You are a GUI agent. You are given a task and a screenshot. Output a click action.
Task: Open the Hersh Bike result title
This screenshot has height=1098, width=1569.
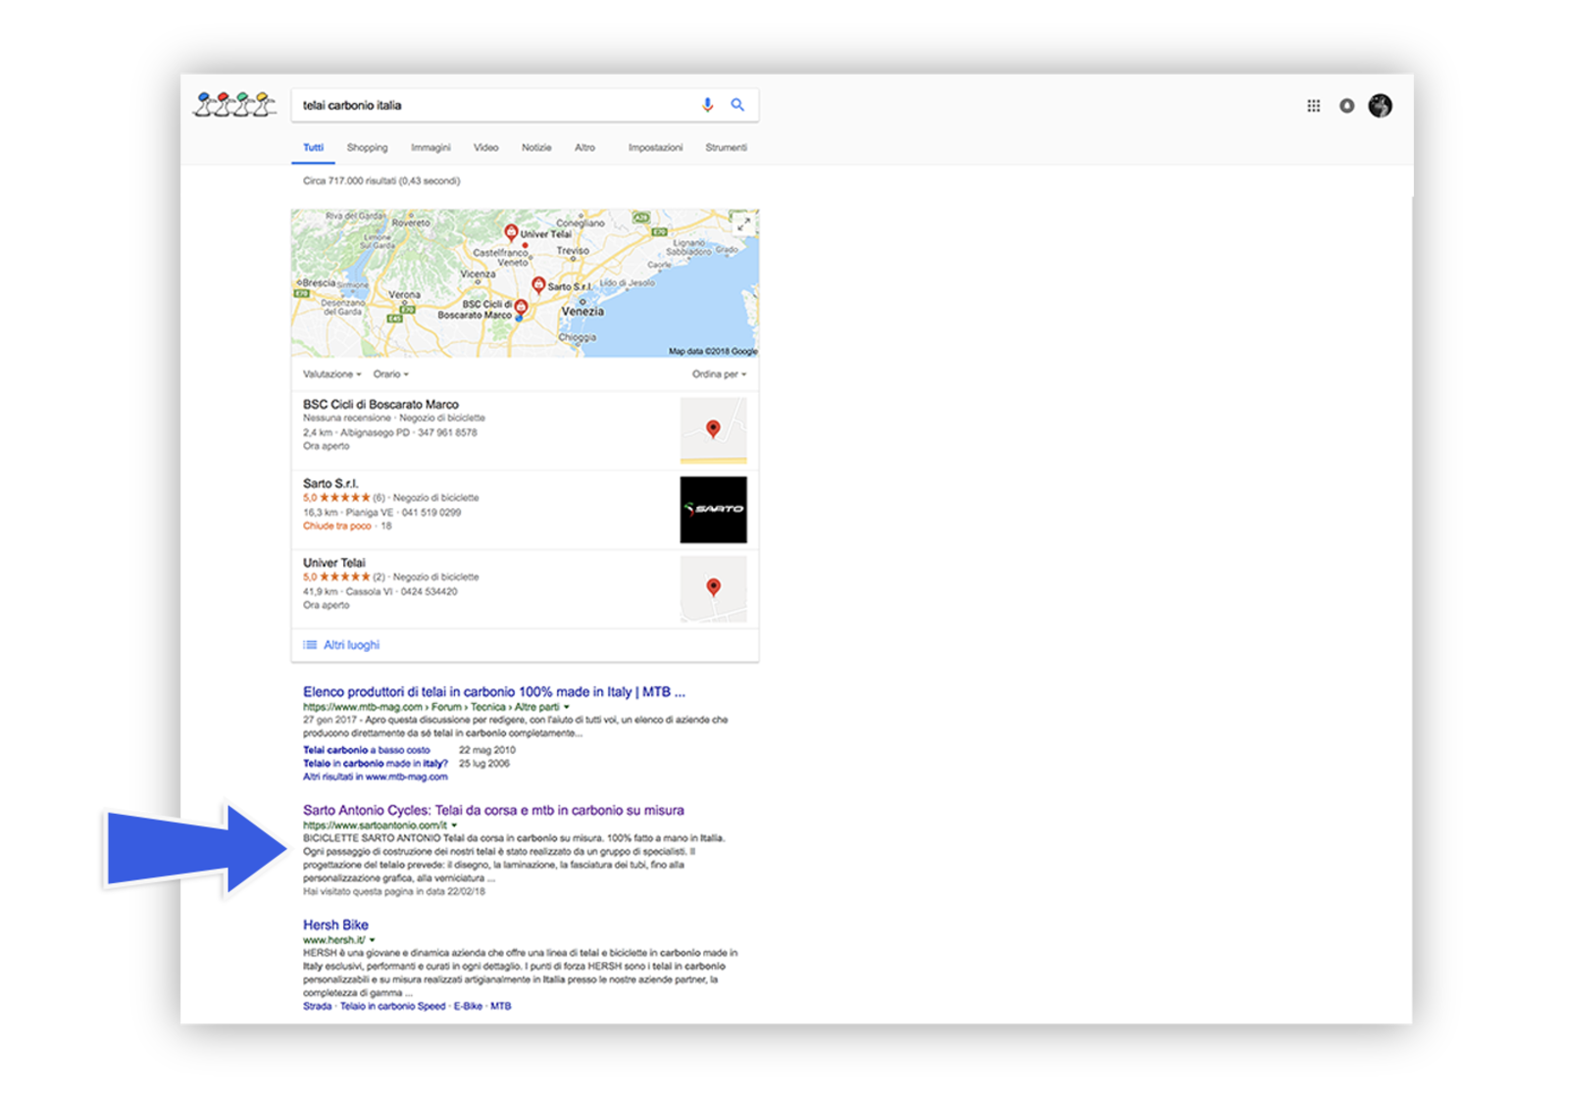point(335,925)
